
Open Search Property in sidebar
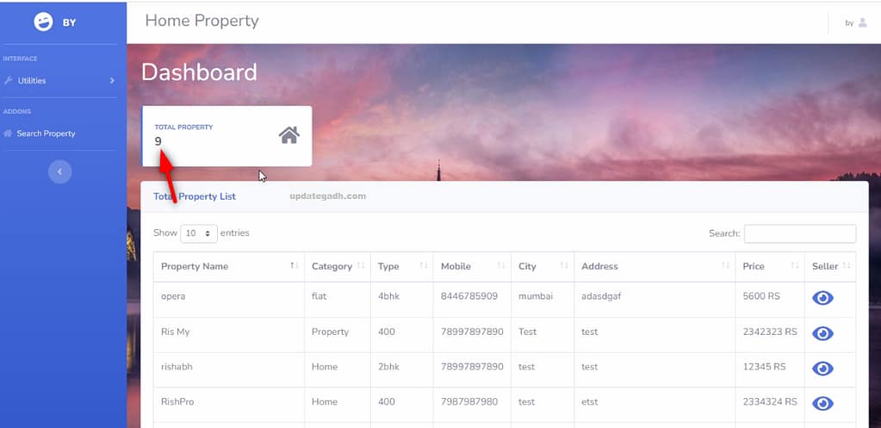coord(46,133)
